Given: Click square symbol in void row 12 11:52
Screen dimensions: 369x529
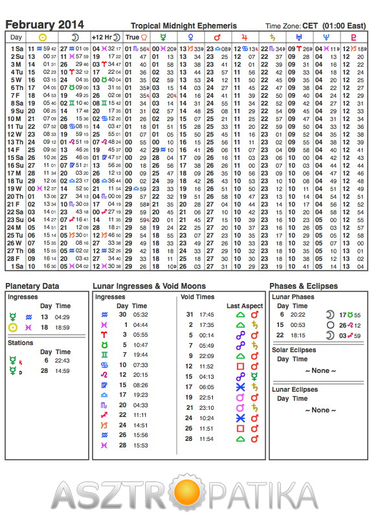Looking at the screenshot, I should tap(240, 366).
